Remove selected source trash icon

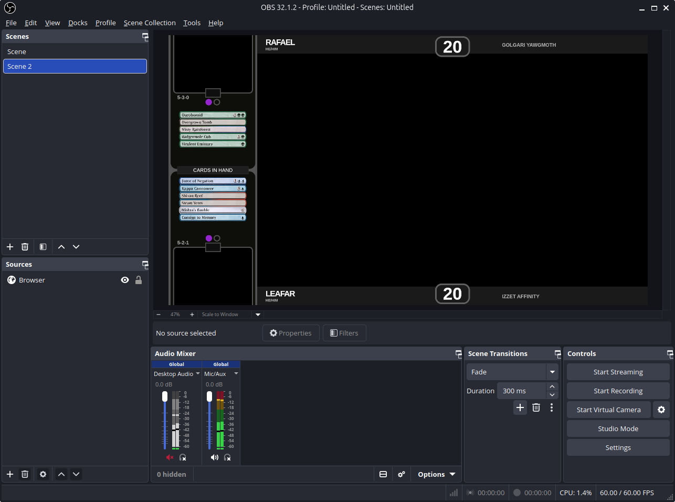coord(25,474)
